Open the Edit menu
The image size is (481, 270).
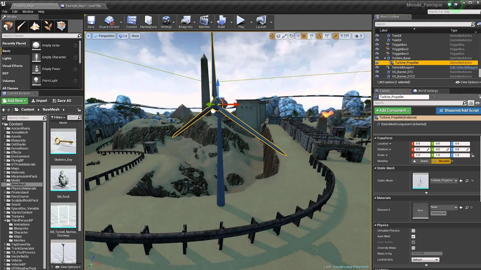coord(15,12)
